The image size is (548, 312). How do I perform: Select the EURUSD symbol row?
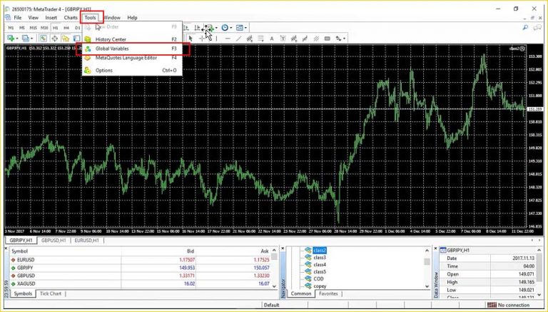(140, 260)
